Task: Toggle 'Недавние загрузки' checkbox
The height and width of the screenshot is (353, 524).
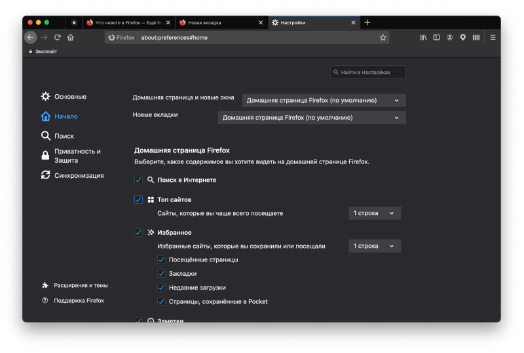Action: pyautogui.click(x=161, y=288)
